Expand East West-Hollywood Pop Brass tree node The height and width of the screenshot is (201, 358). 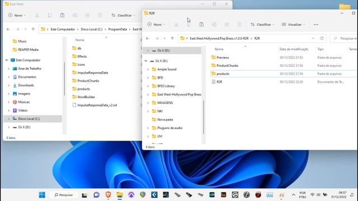(148, 94)
